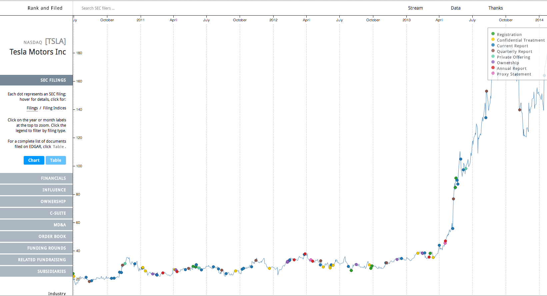This screenshot has width=547, height=296.
Task: Toggle Confidential Treatment filter in legend
Action: pos(521,40)
